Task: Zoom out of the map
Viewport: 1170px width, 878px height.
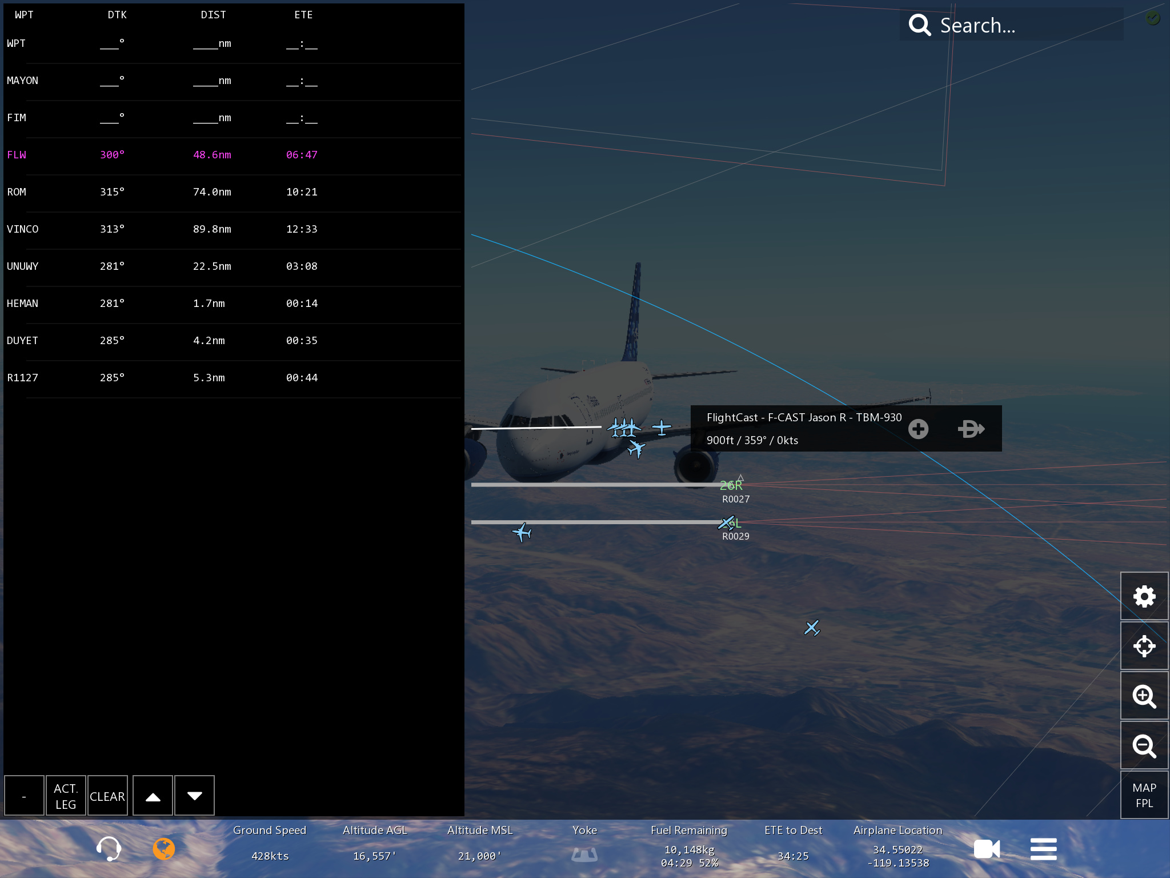Action: pyautogui.click(x=1144, y=746)
